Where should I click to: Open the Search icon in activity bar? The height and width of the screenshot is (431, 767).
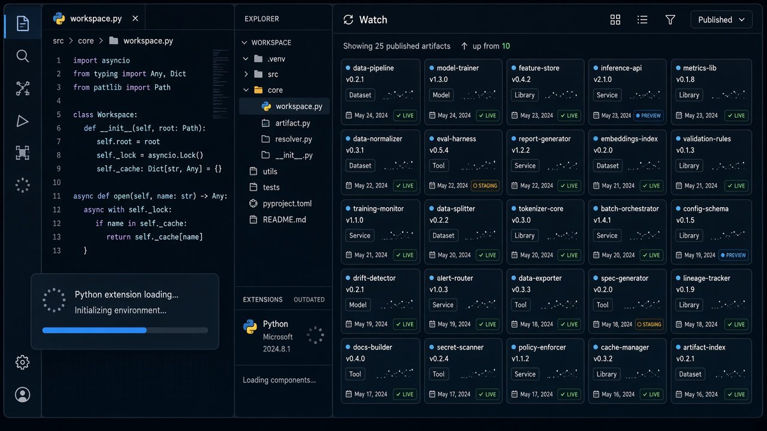[x=22, y=56]
